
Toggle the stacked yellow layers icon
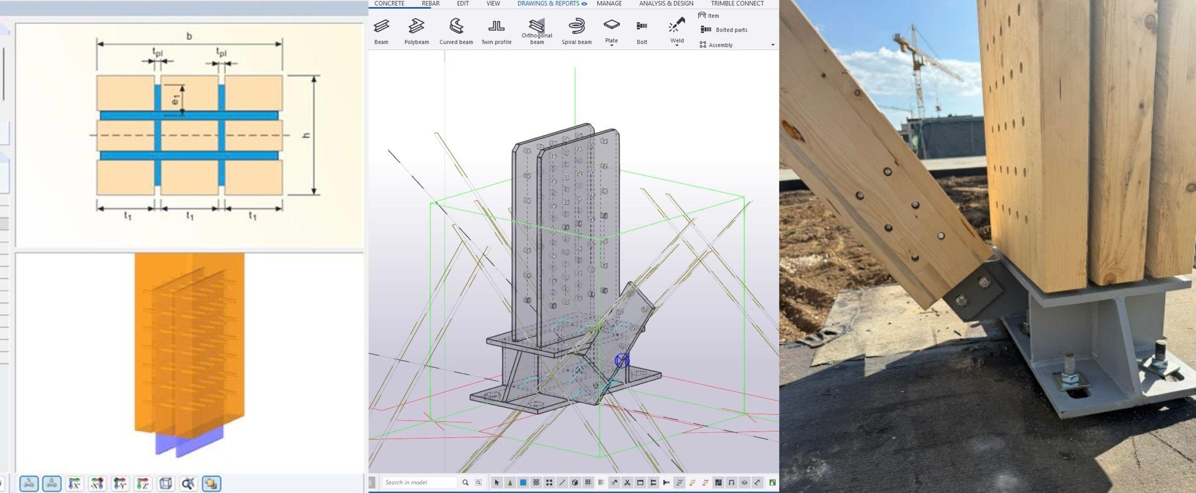tap(211, 483)
